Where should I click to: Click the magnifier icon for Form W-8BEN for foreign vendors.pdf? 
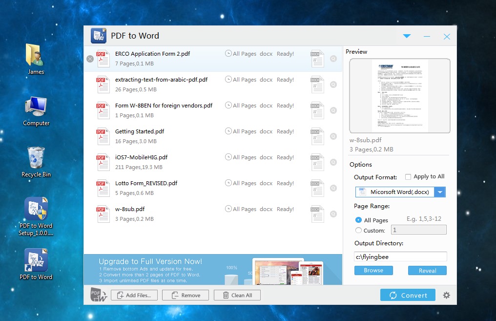pos(333,110)
